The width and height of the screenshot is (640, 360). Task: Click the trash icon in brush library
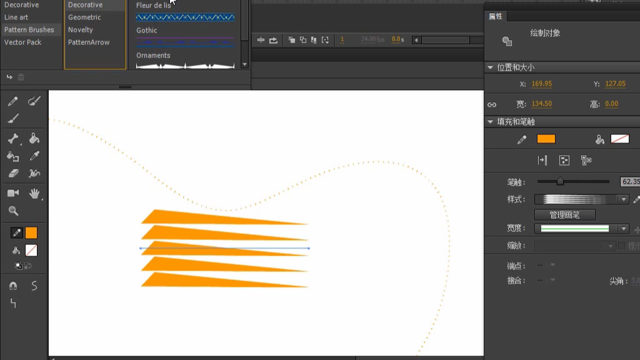21,77
